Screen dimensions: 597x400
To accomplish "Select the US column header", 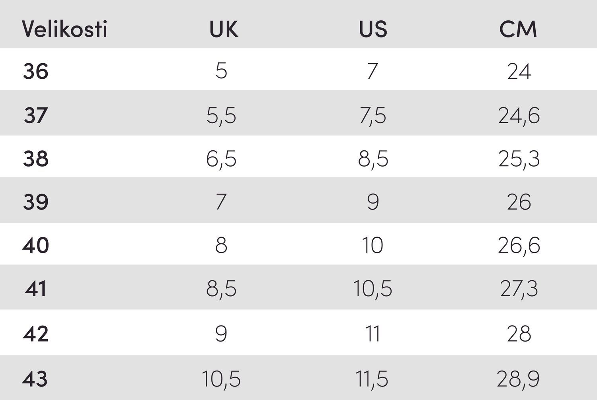I will coord(373,29).
